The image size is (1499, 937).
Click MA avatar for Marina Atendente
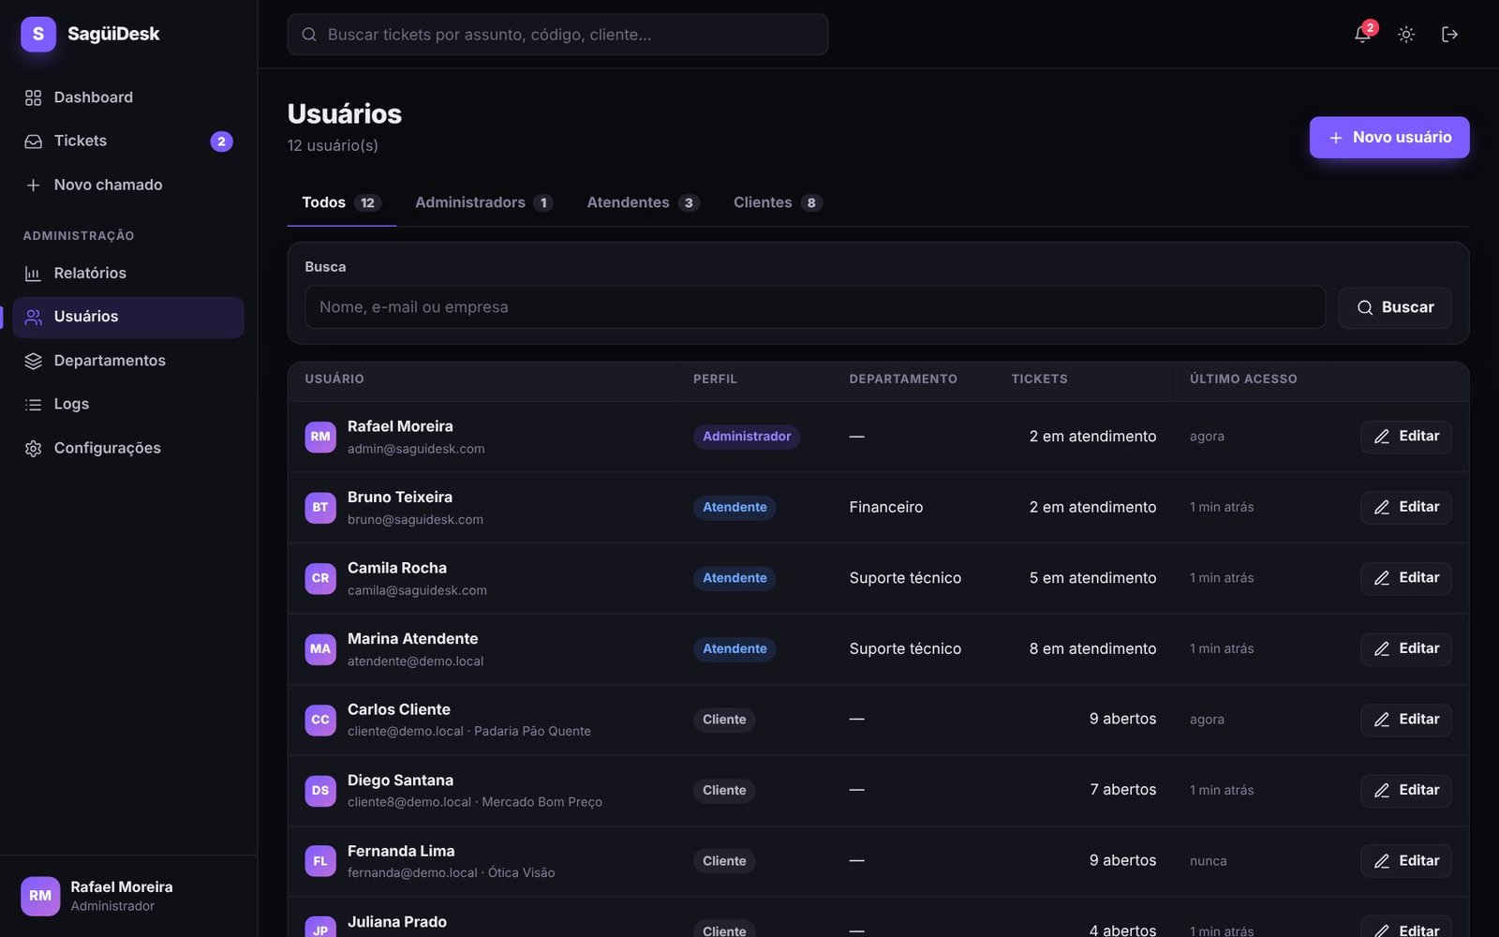click(x=320, y=649)
